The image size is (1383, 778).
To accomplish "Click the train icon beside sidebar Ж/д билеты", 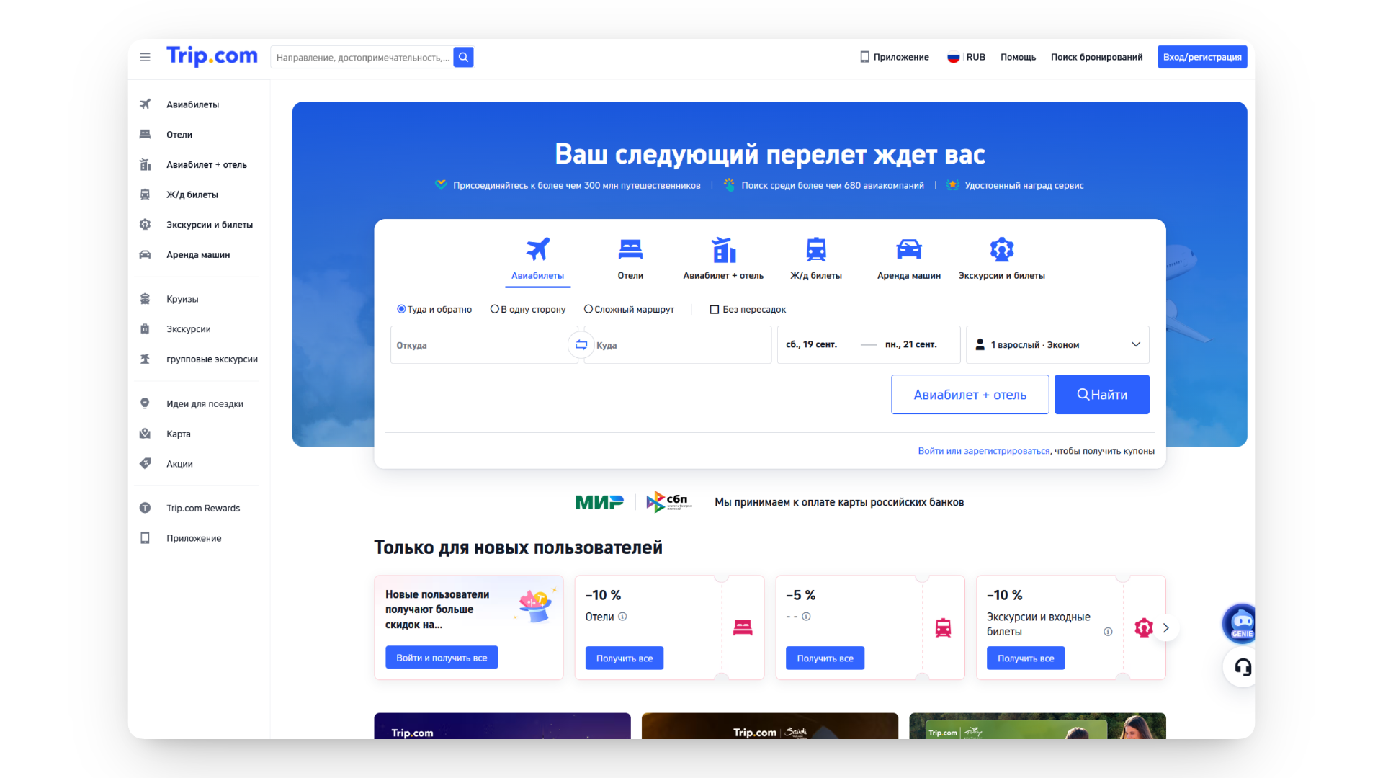I will point(145,194).
